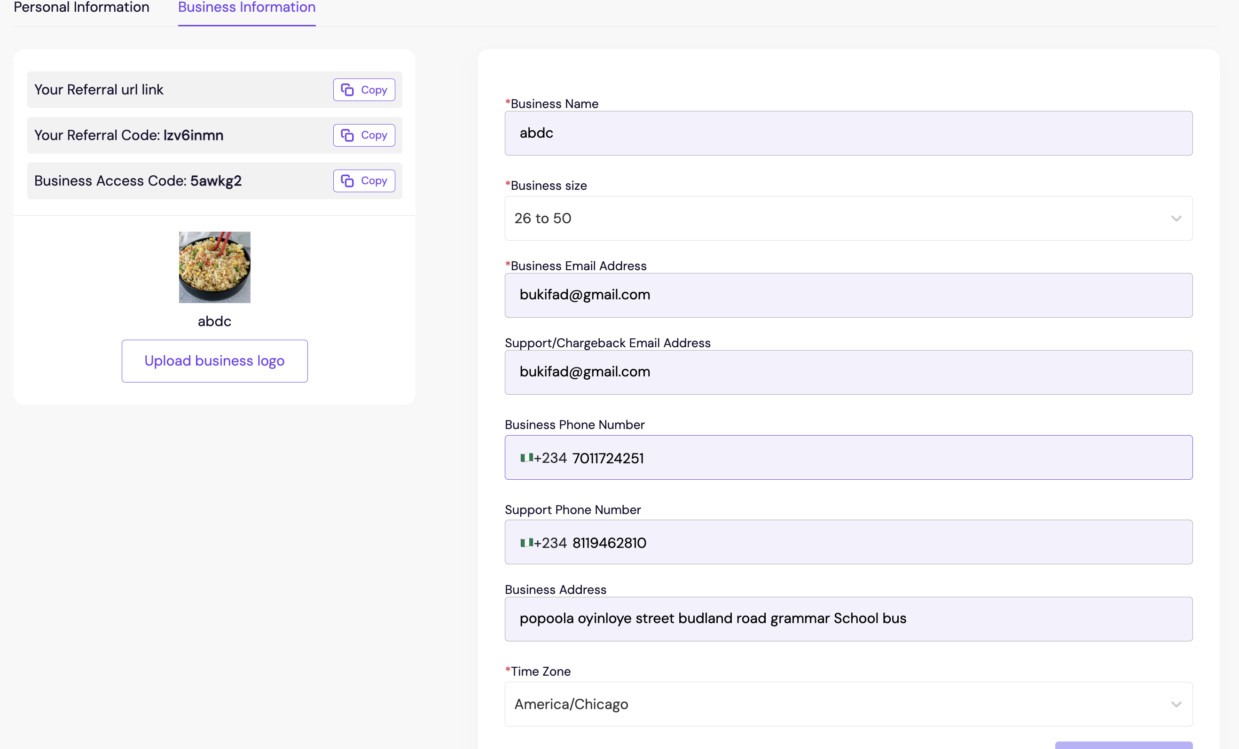This screenshot has height=749, width=1239.
Task: Click the fried rice logo thumbnail
Action: tap(214, 267)
